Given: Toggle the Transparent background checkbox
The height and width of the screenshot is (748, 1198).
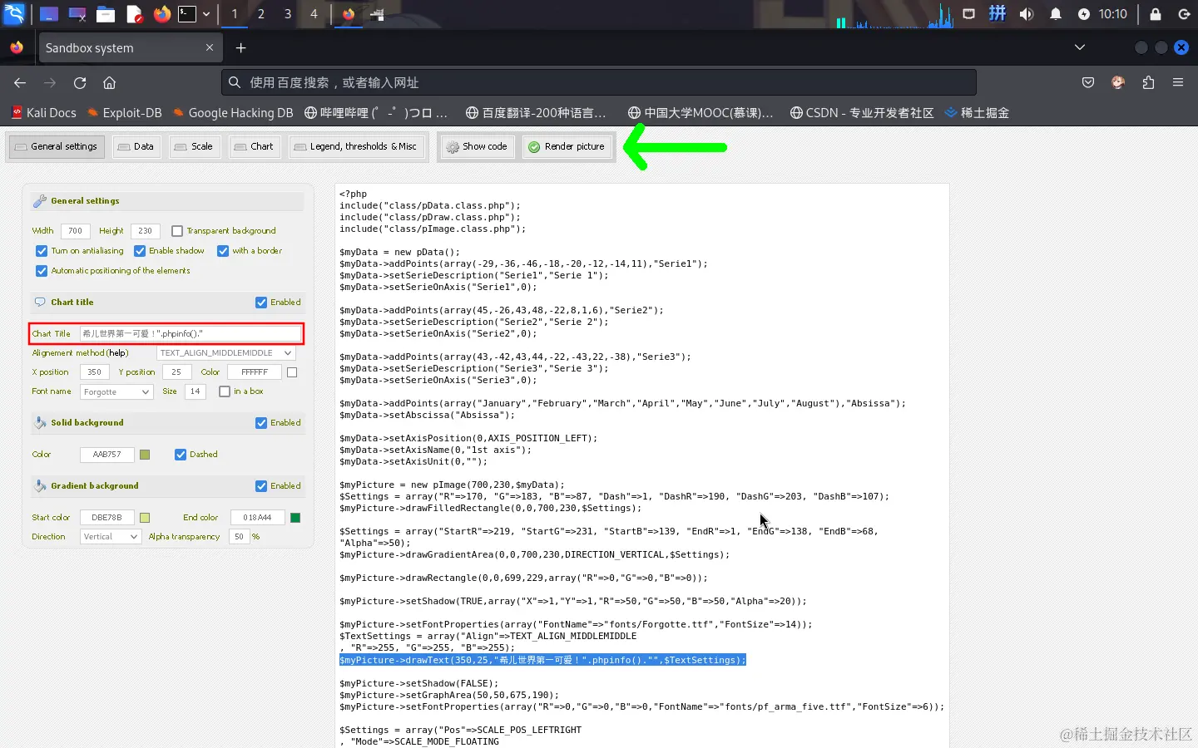Looking at the screenshot, I should [177, 231].
